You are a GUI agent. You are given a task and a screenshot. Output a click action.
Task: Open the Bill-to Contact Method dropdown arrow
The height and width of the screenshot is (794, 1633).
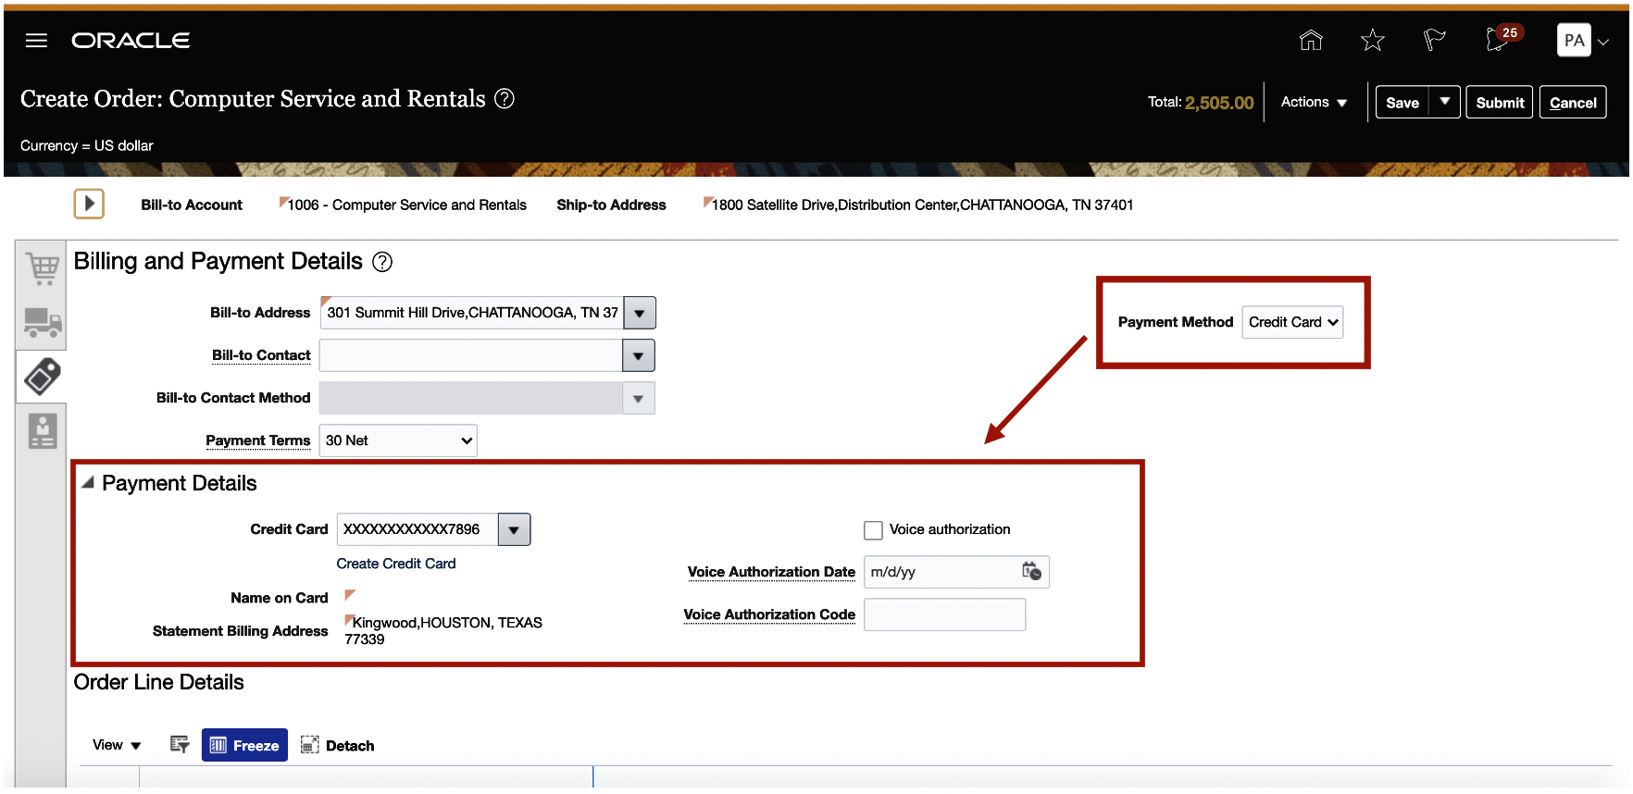pos(638,398)
